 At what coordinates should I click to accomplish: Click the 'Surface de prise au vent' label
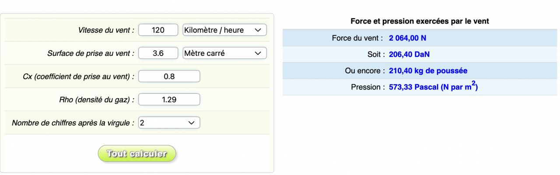91,54
